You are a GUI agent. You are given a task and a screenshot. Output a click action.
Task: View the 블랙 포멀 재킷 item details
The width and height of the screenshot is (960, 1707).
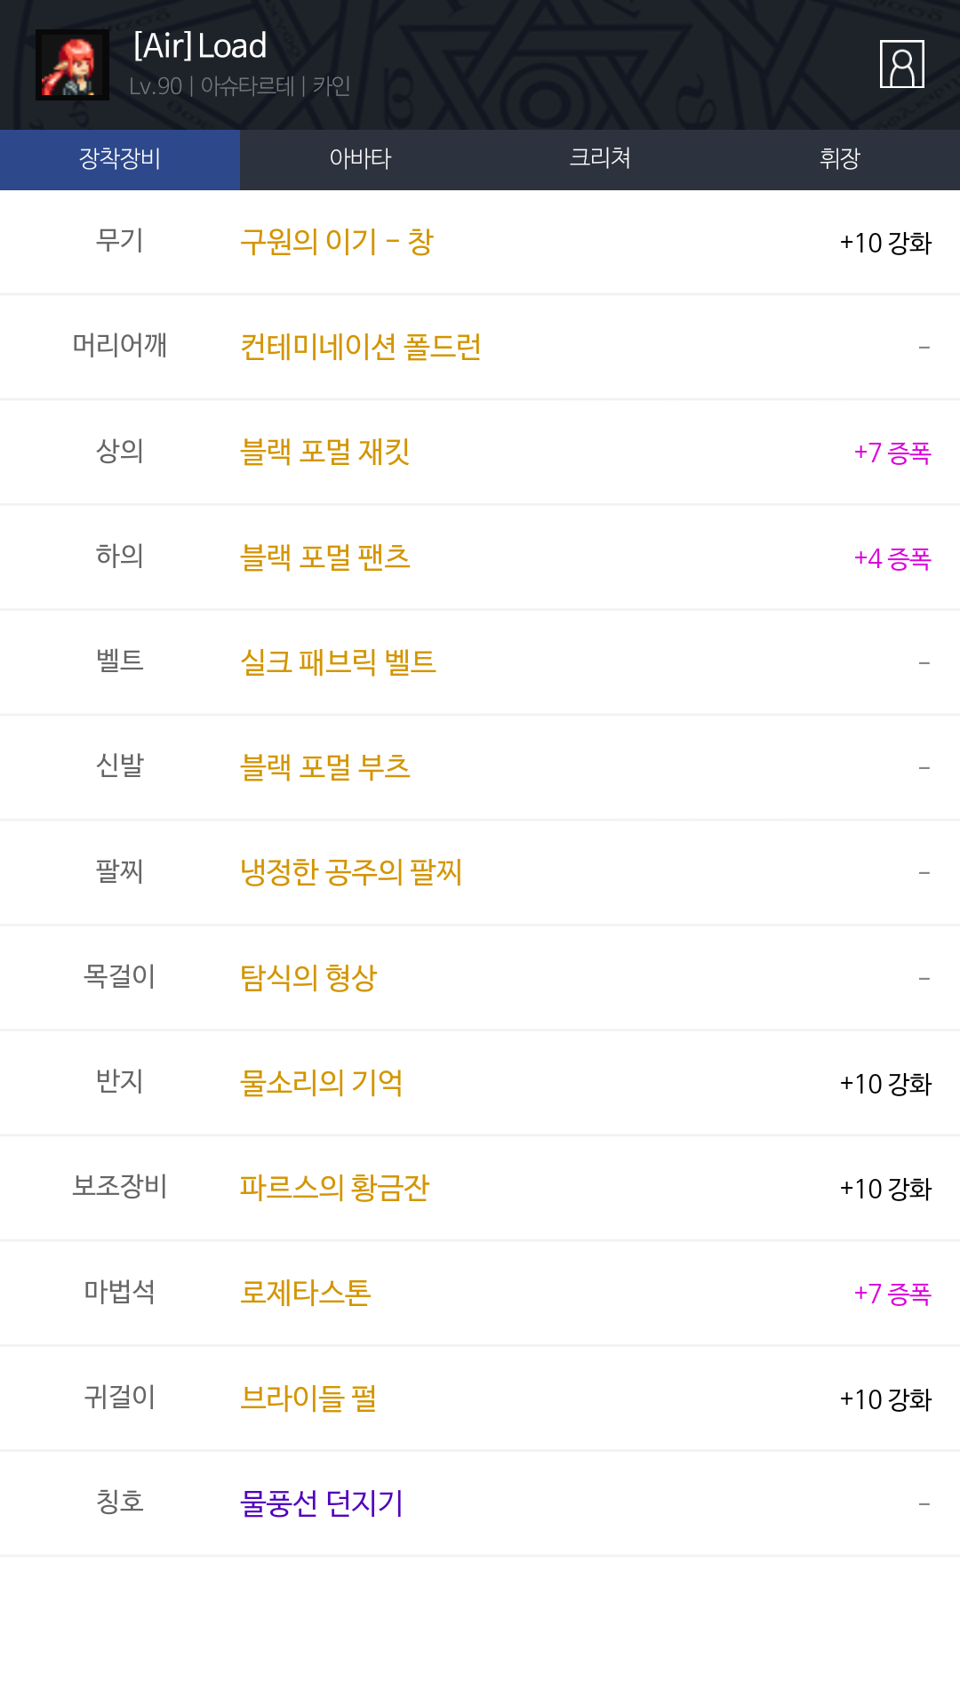click(324, 452)
